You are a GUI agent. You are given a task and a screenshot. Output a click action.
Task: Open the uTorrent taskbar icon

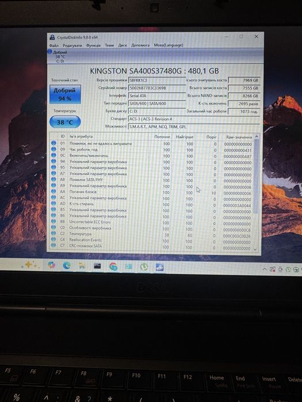144,267
